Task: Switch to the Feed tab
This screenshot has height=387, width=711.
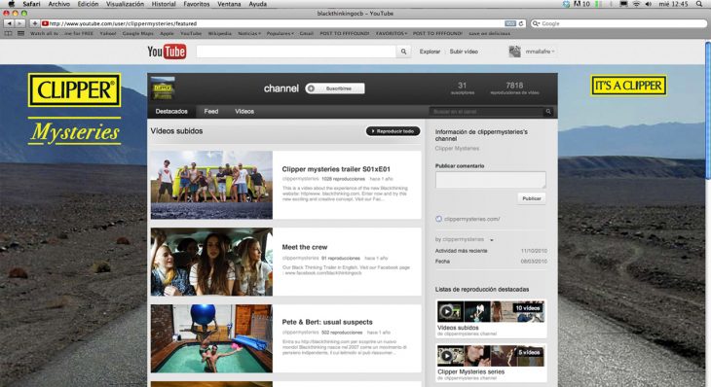Action: pos(211,112)
